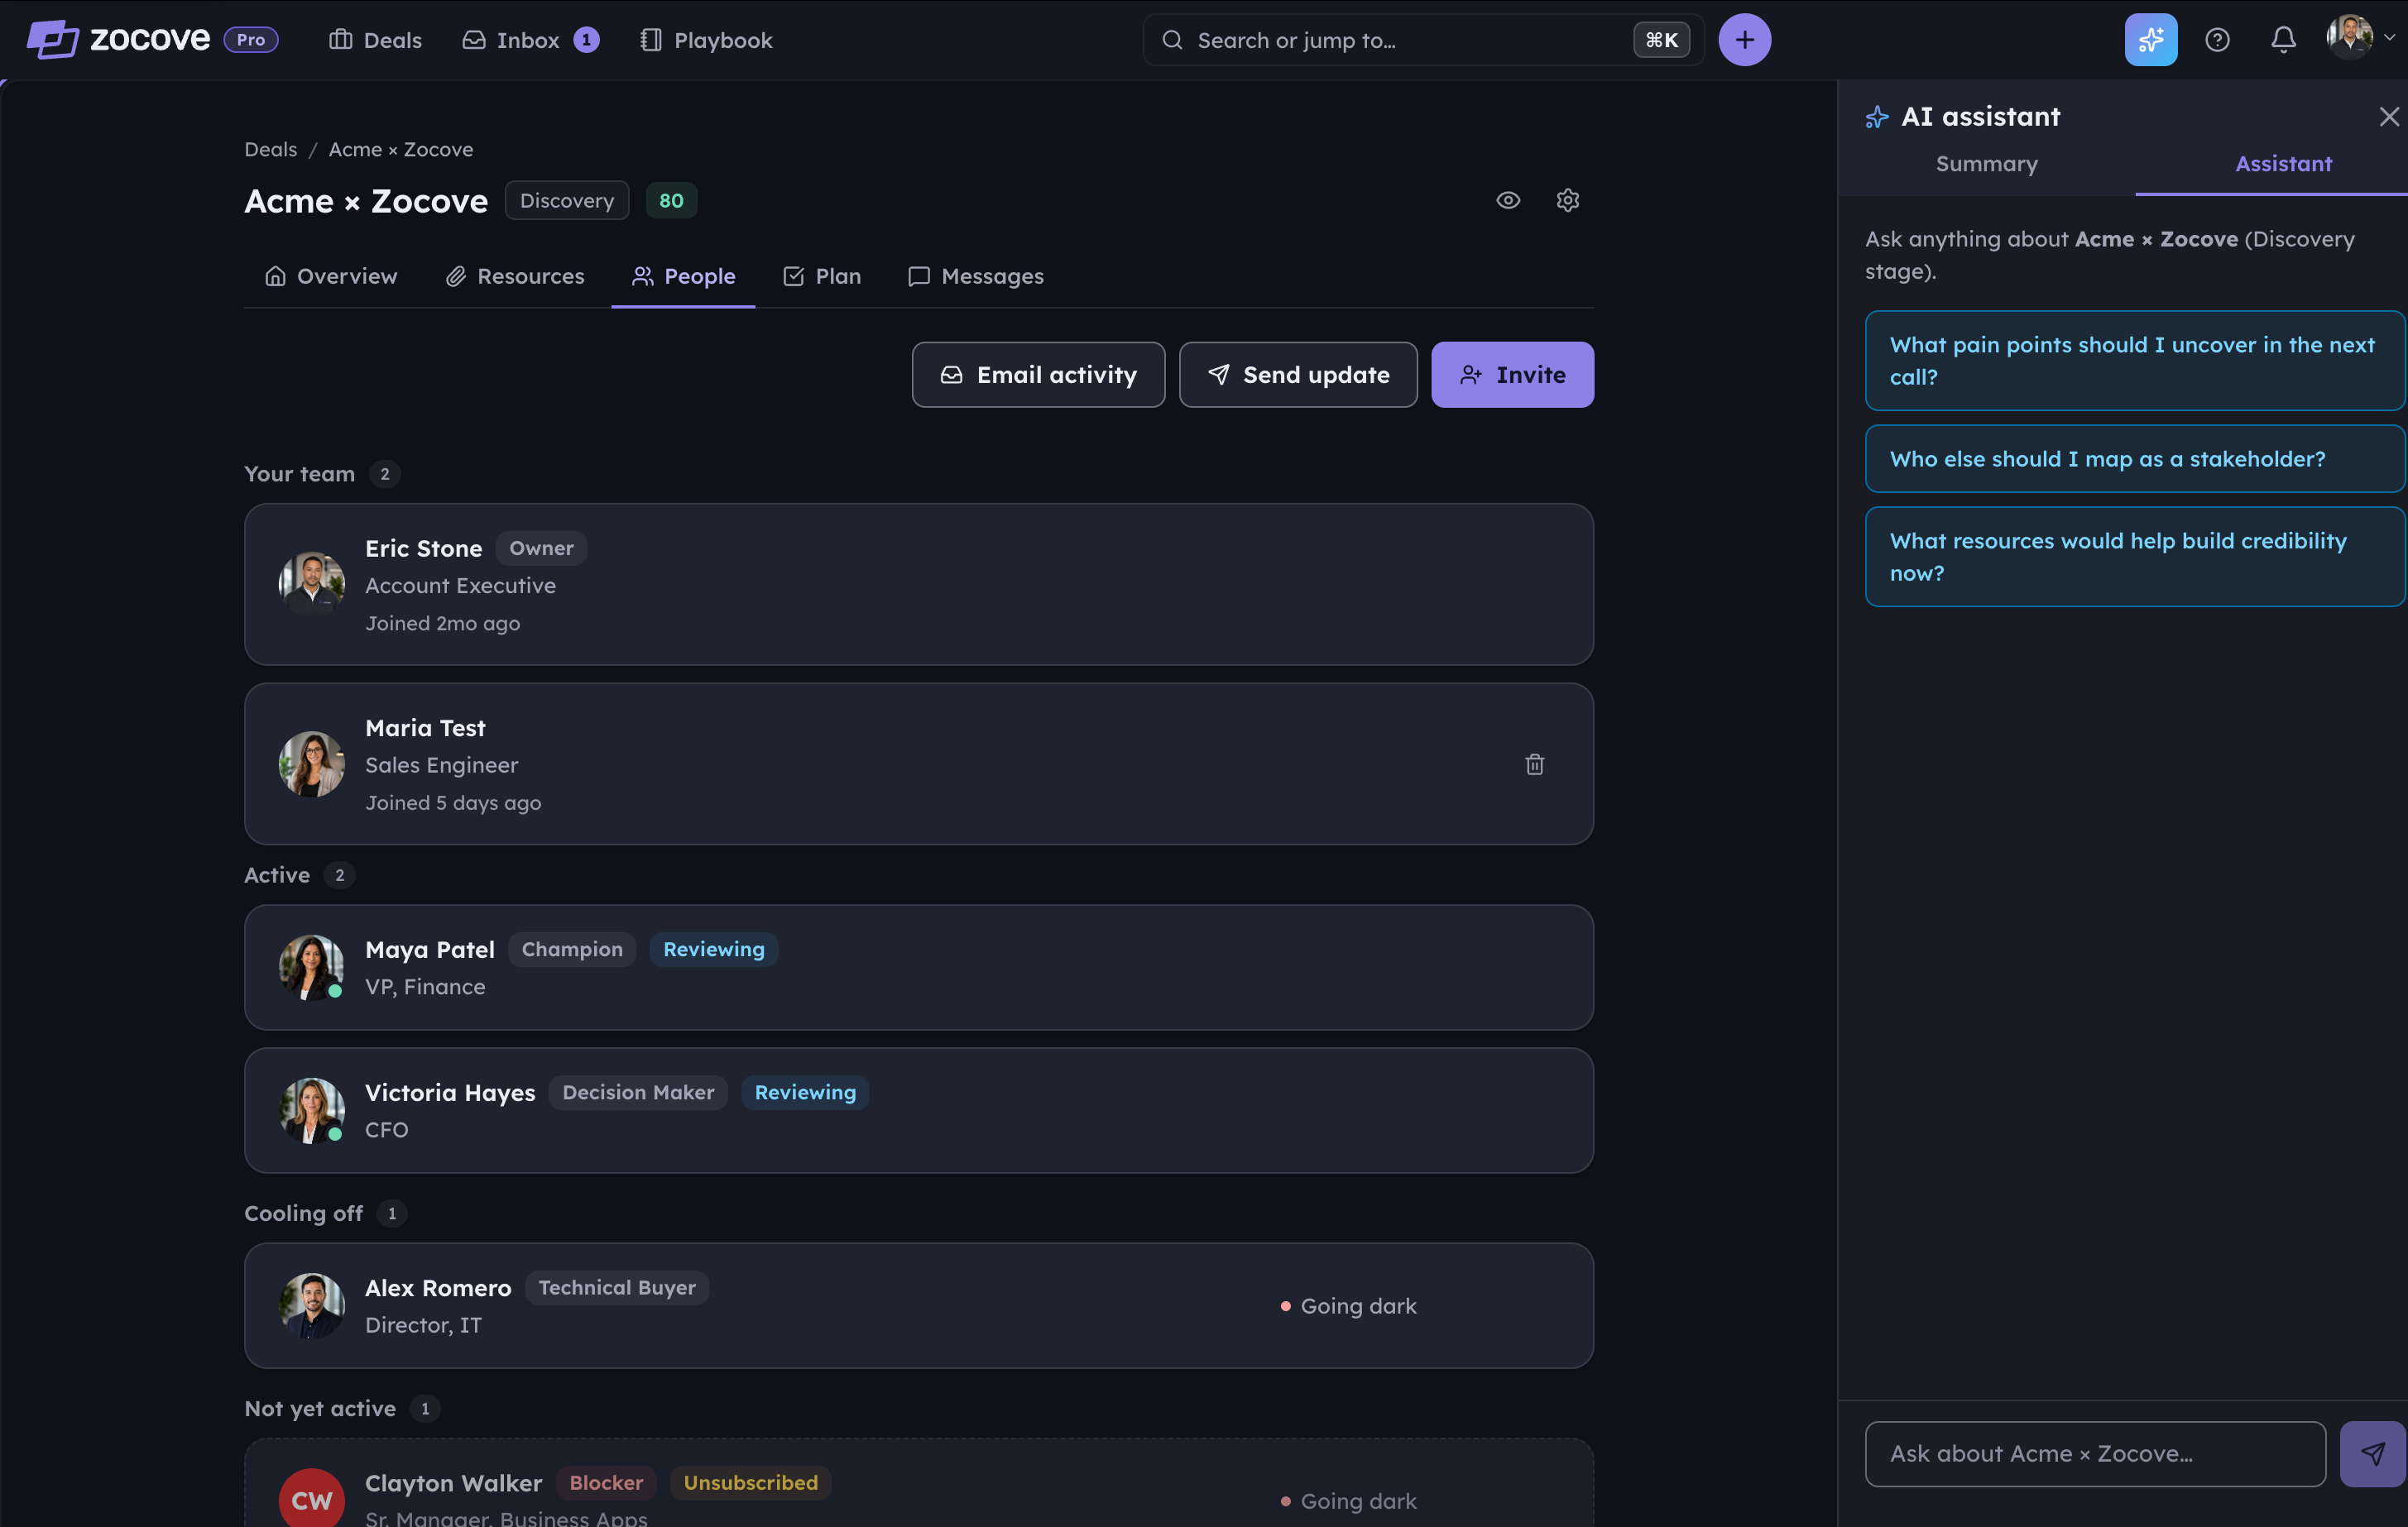Click the Zocove logo icon
Viewport: 2408px width, 1527px height.
coord(52,40)
